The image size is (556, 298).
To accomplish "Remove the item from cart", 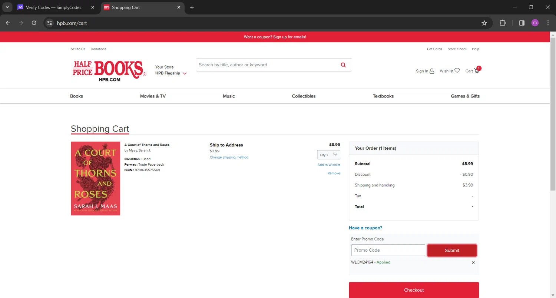I will (x=334, y=173).
